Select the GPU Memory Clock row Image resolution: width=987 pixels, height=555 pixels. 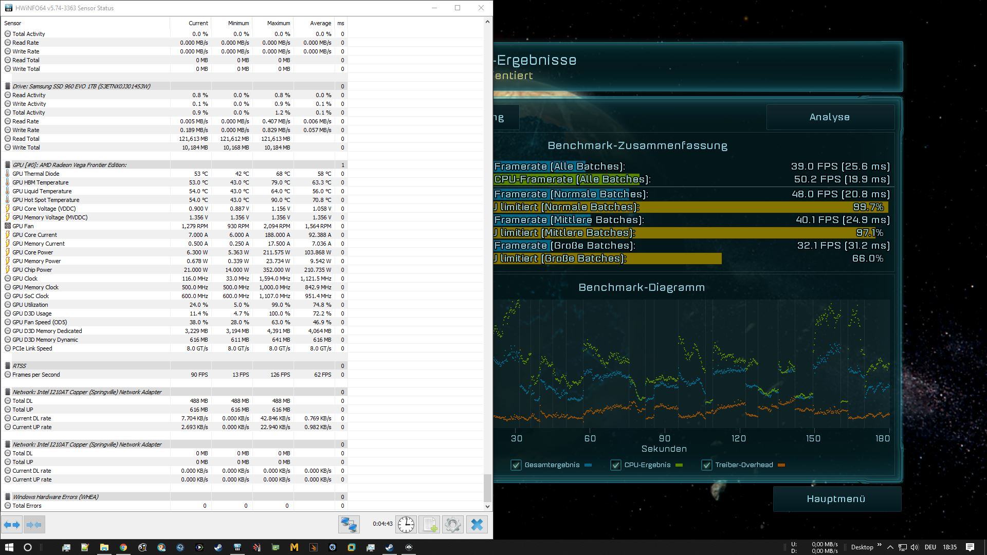pyautogui.click(x=175, y=287)
